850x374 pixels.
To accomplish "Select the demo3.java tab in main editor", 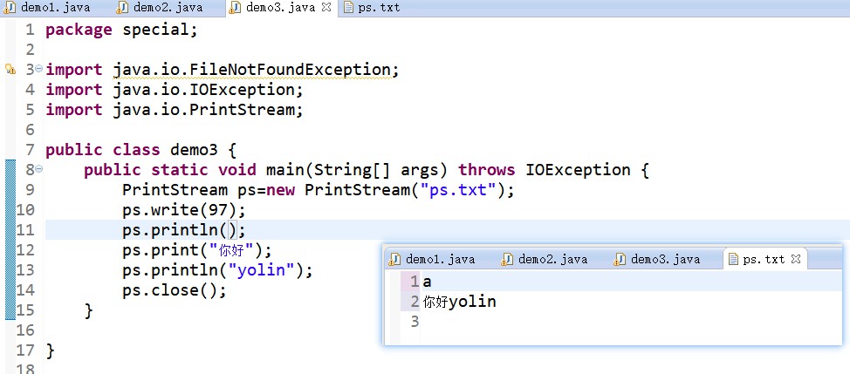I will click(280, 8).
